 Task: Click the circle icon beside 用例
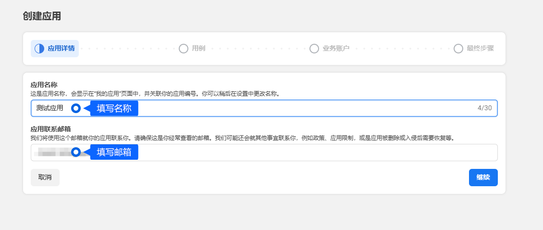tap(183, 49)
